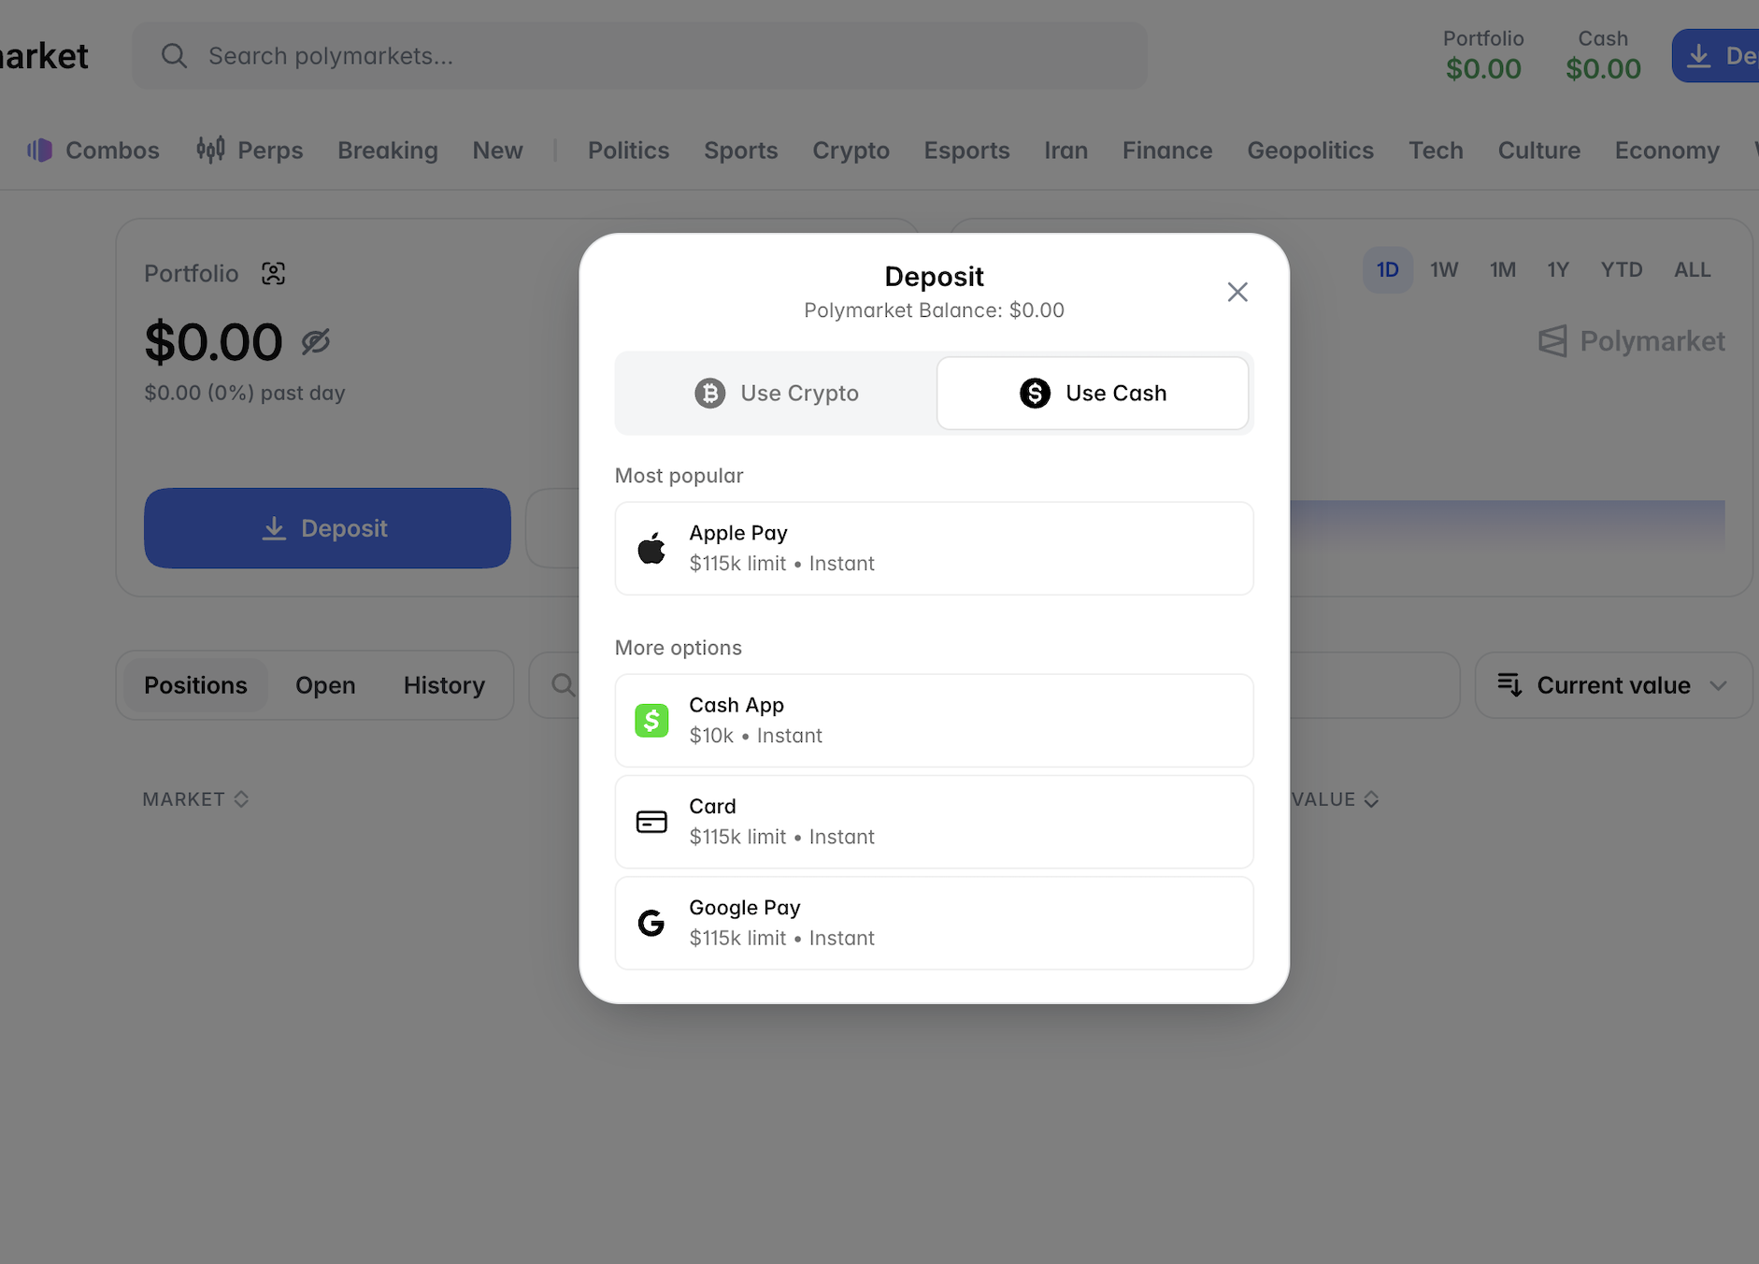Sort by VALUE column
Image resolution: width=1759 pixels, height=1264 pixels.
click(x=1335, y=799)
